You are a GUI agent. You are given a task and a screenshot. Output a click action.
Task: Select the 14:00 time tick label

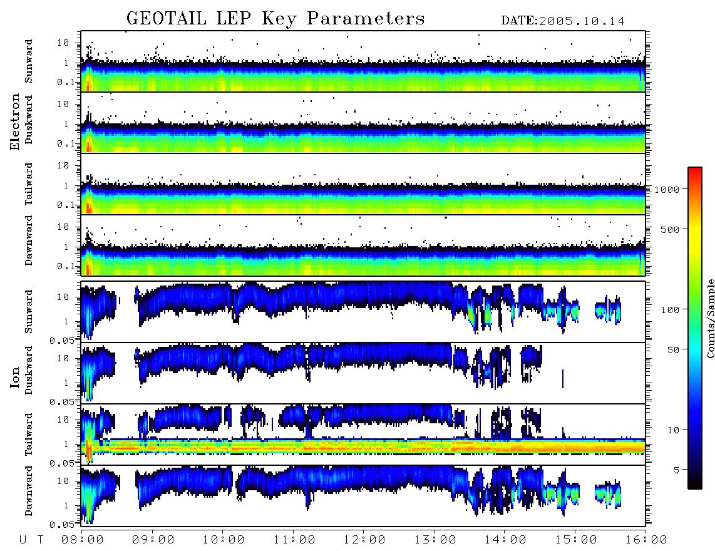coord(505,540)
